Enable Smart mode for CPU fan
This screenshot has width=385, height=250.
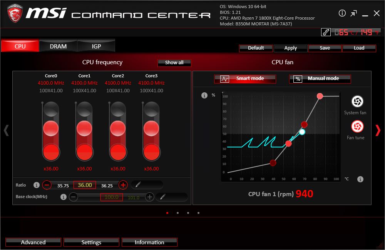(245, 79)
